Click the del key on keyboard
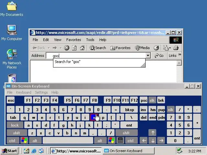The image size is (207, 155). point(144,117)
